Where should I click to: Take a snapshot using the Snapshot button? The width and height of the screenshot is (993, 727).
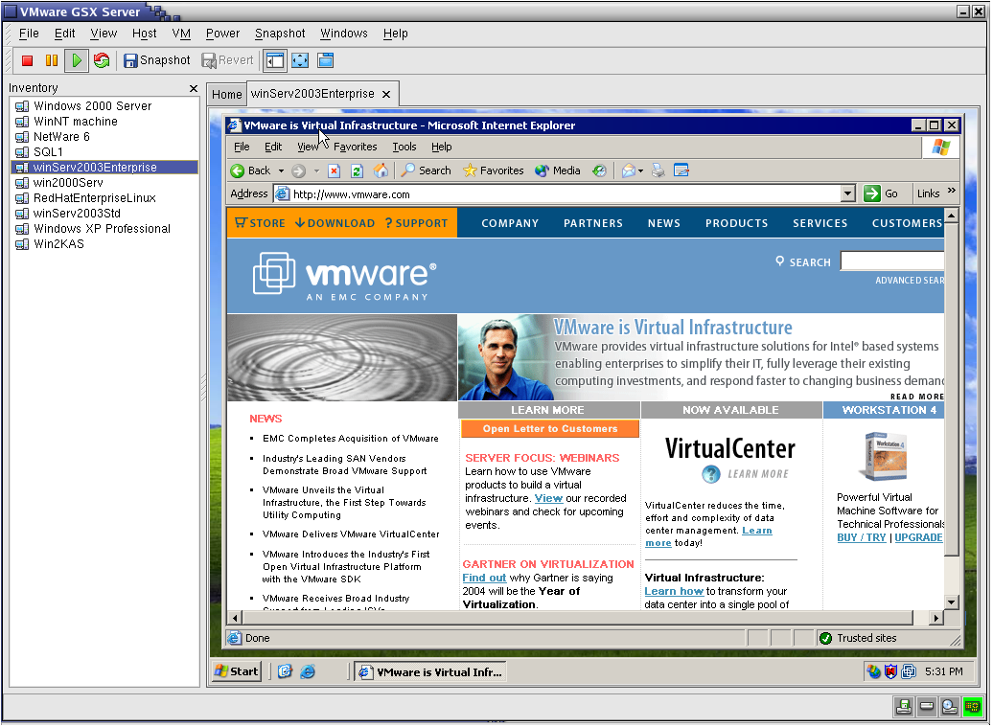coord(156,60)
